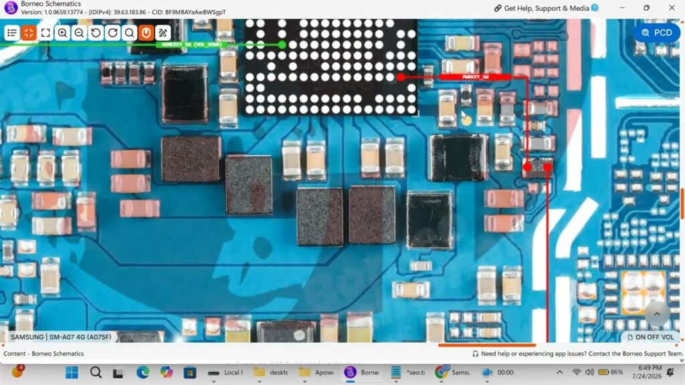Expand hidden system tray icons

pos(560,372)
